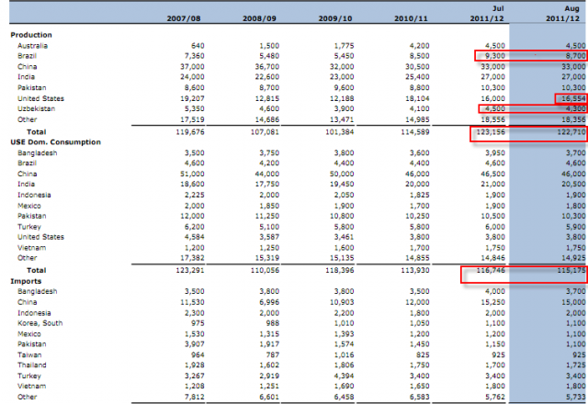
Task: Click Consumption Total 116,746 for Jul 2011/12
Action: click(491, 270)
